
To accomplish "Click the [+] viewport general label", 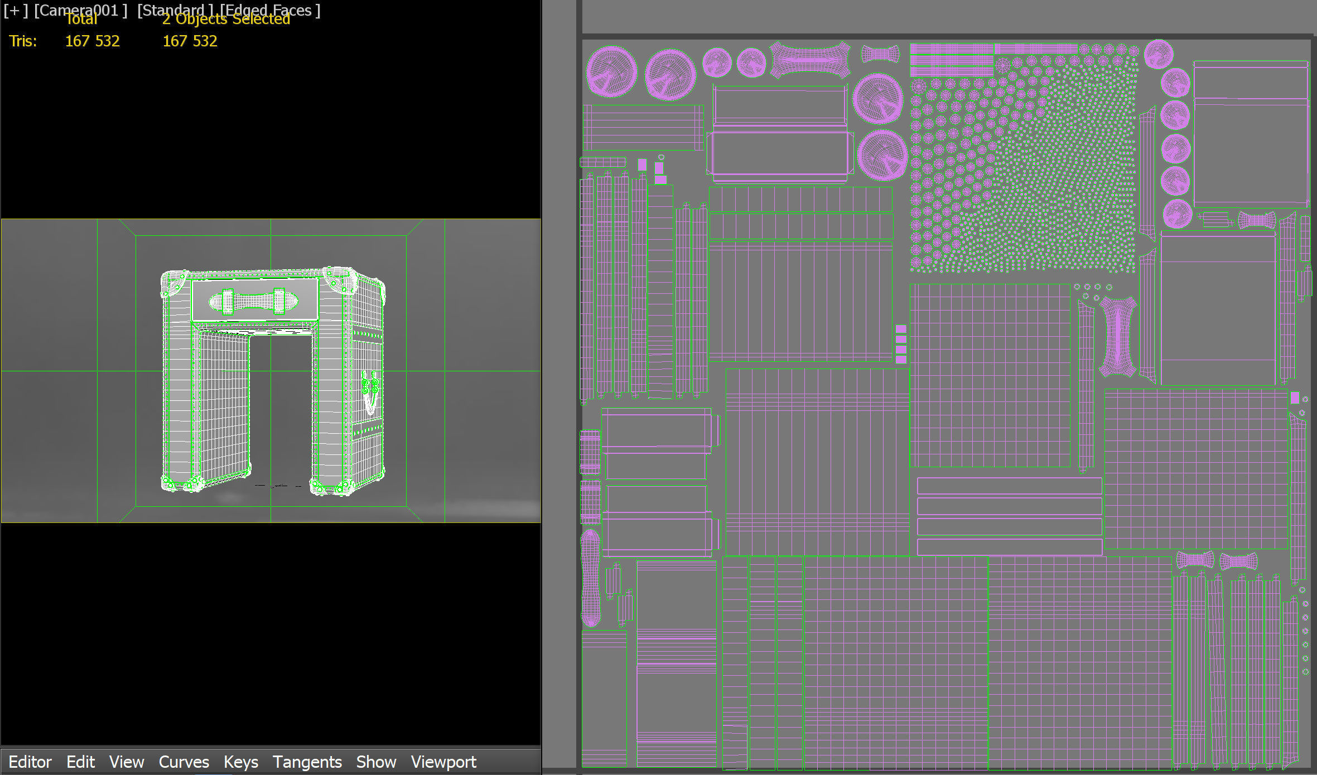I will coord(15,11).
